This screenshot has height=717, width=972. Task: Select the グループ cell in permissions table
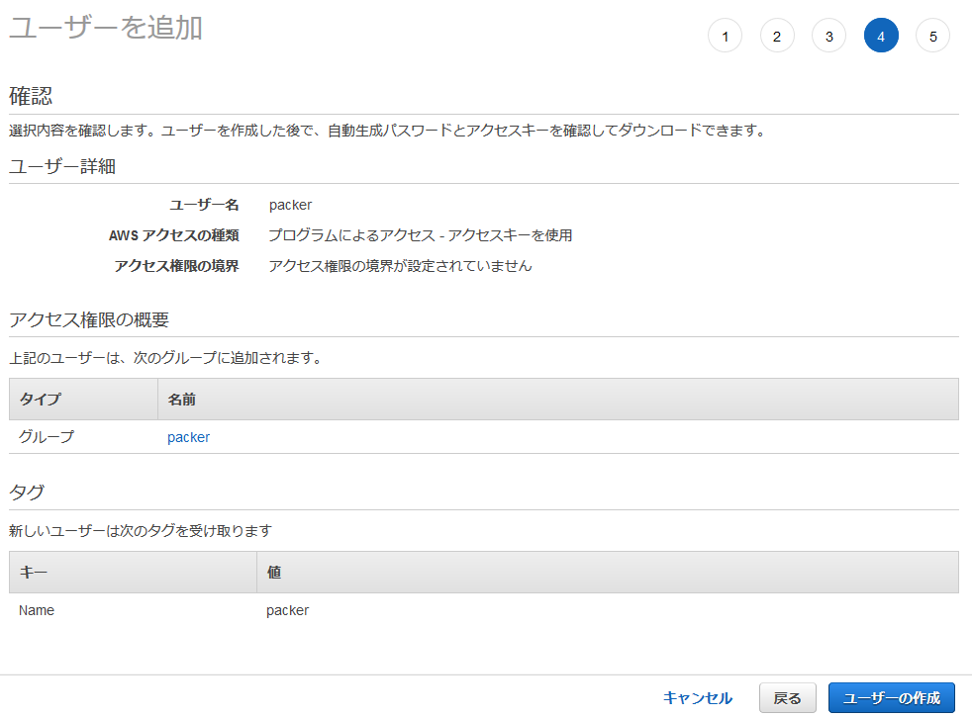47,437
